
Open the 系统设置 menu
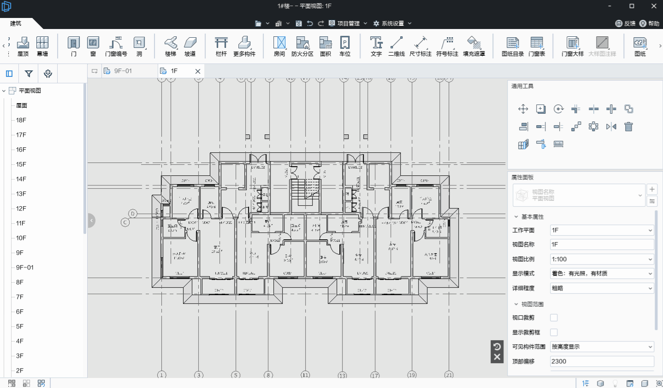[x=392, y=23]
